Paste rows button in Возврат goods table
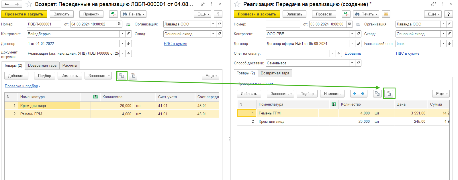 [x=133, y=76]
